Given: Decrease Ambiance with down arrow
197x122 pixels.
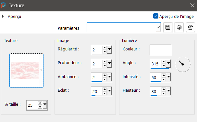Looking at the screenshot, I should pyautogui.click(x=105, y=79).
